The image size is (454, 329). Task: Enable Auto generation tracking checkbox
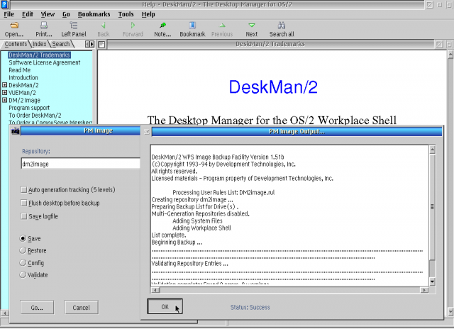(x=23, y=190)
